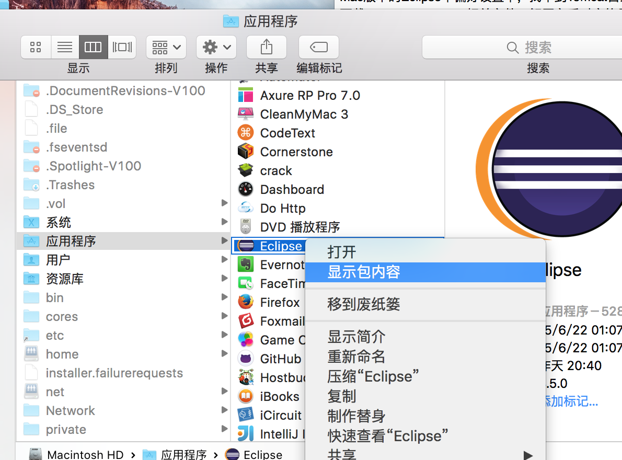The width and height of the screenshot is (622, 460).
Task: Open the 排列 arrange dropdown
Action: (x=166, y=47)
